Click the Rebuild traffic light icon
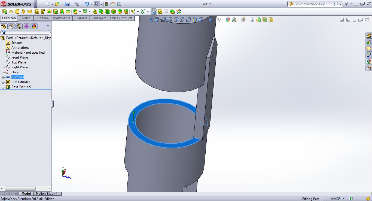The image size is (372, 201). (x=106, y=4)
